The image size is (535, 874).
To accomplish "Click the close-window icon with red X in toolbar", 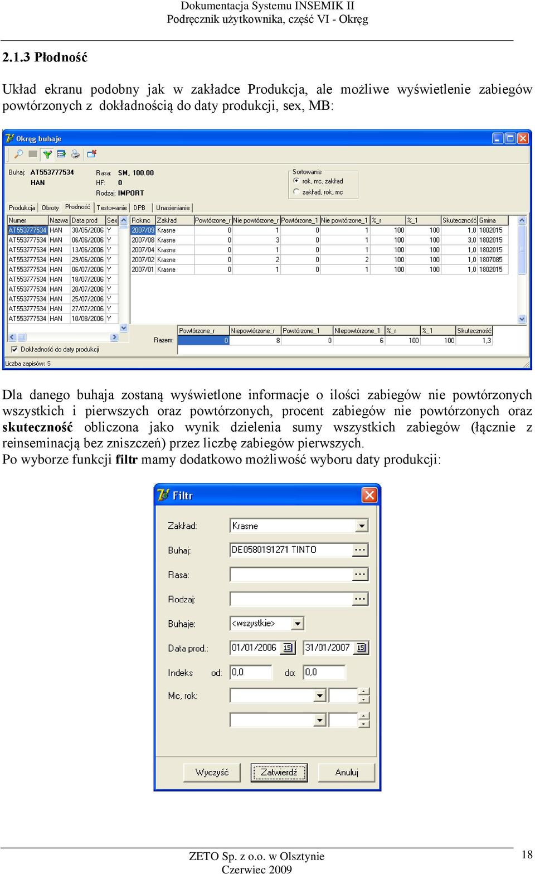I will click(x=92, y=153).
